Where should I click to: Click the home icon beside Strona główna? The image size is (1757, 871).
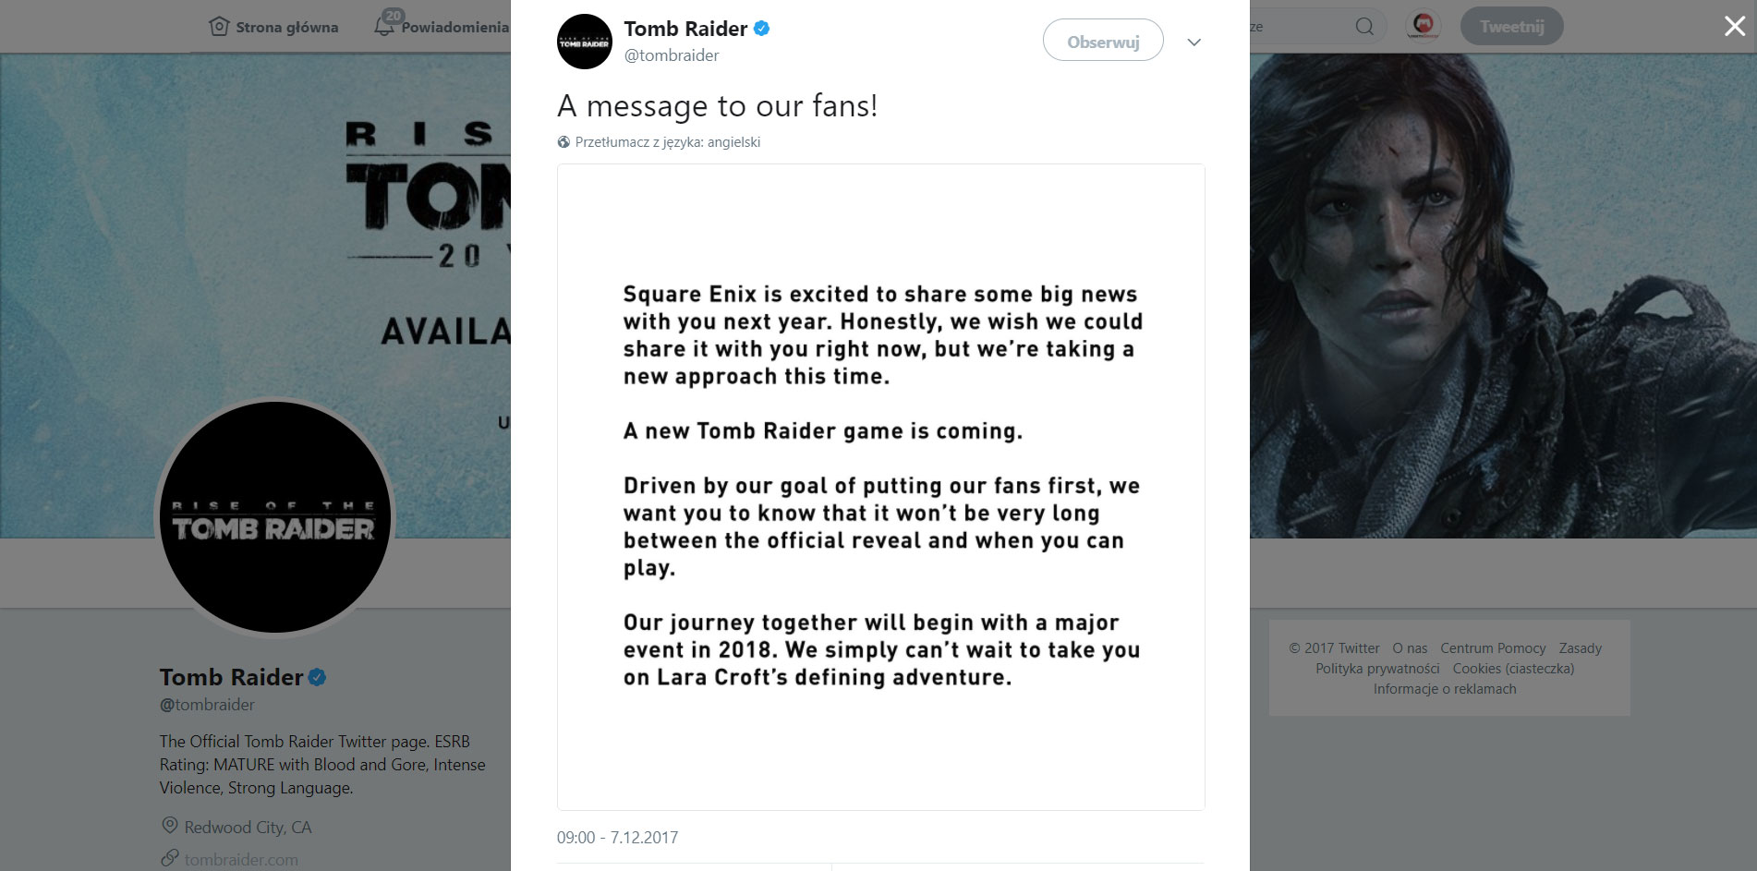219,27
